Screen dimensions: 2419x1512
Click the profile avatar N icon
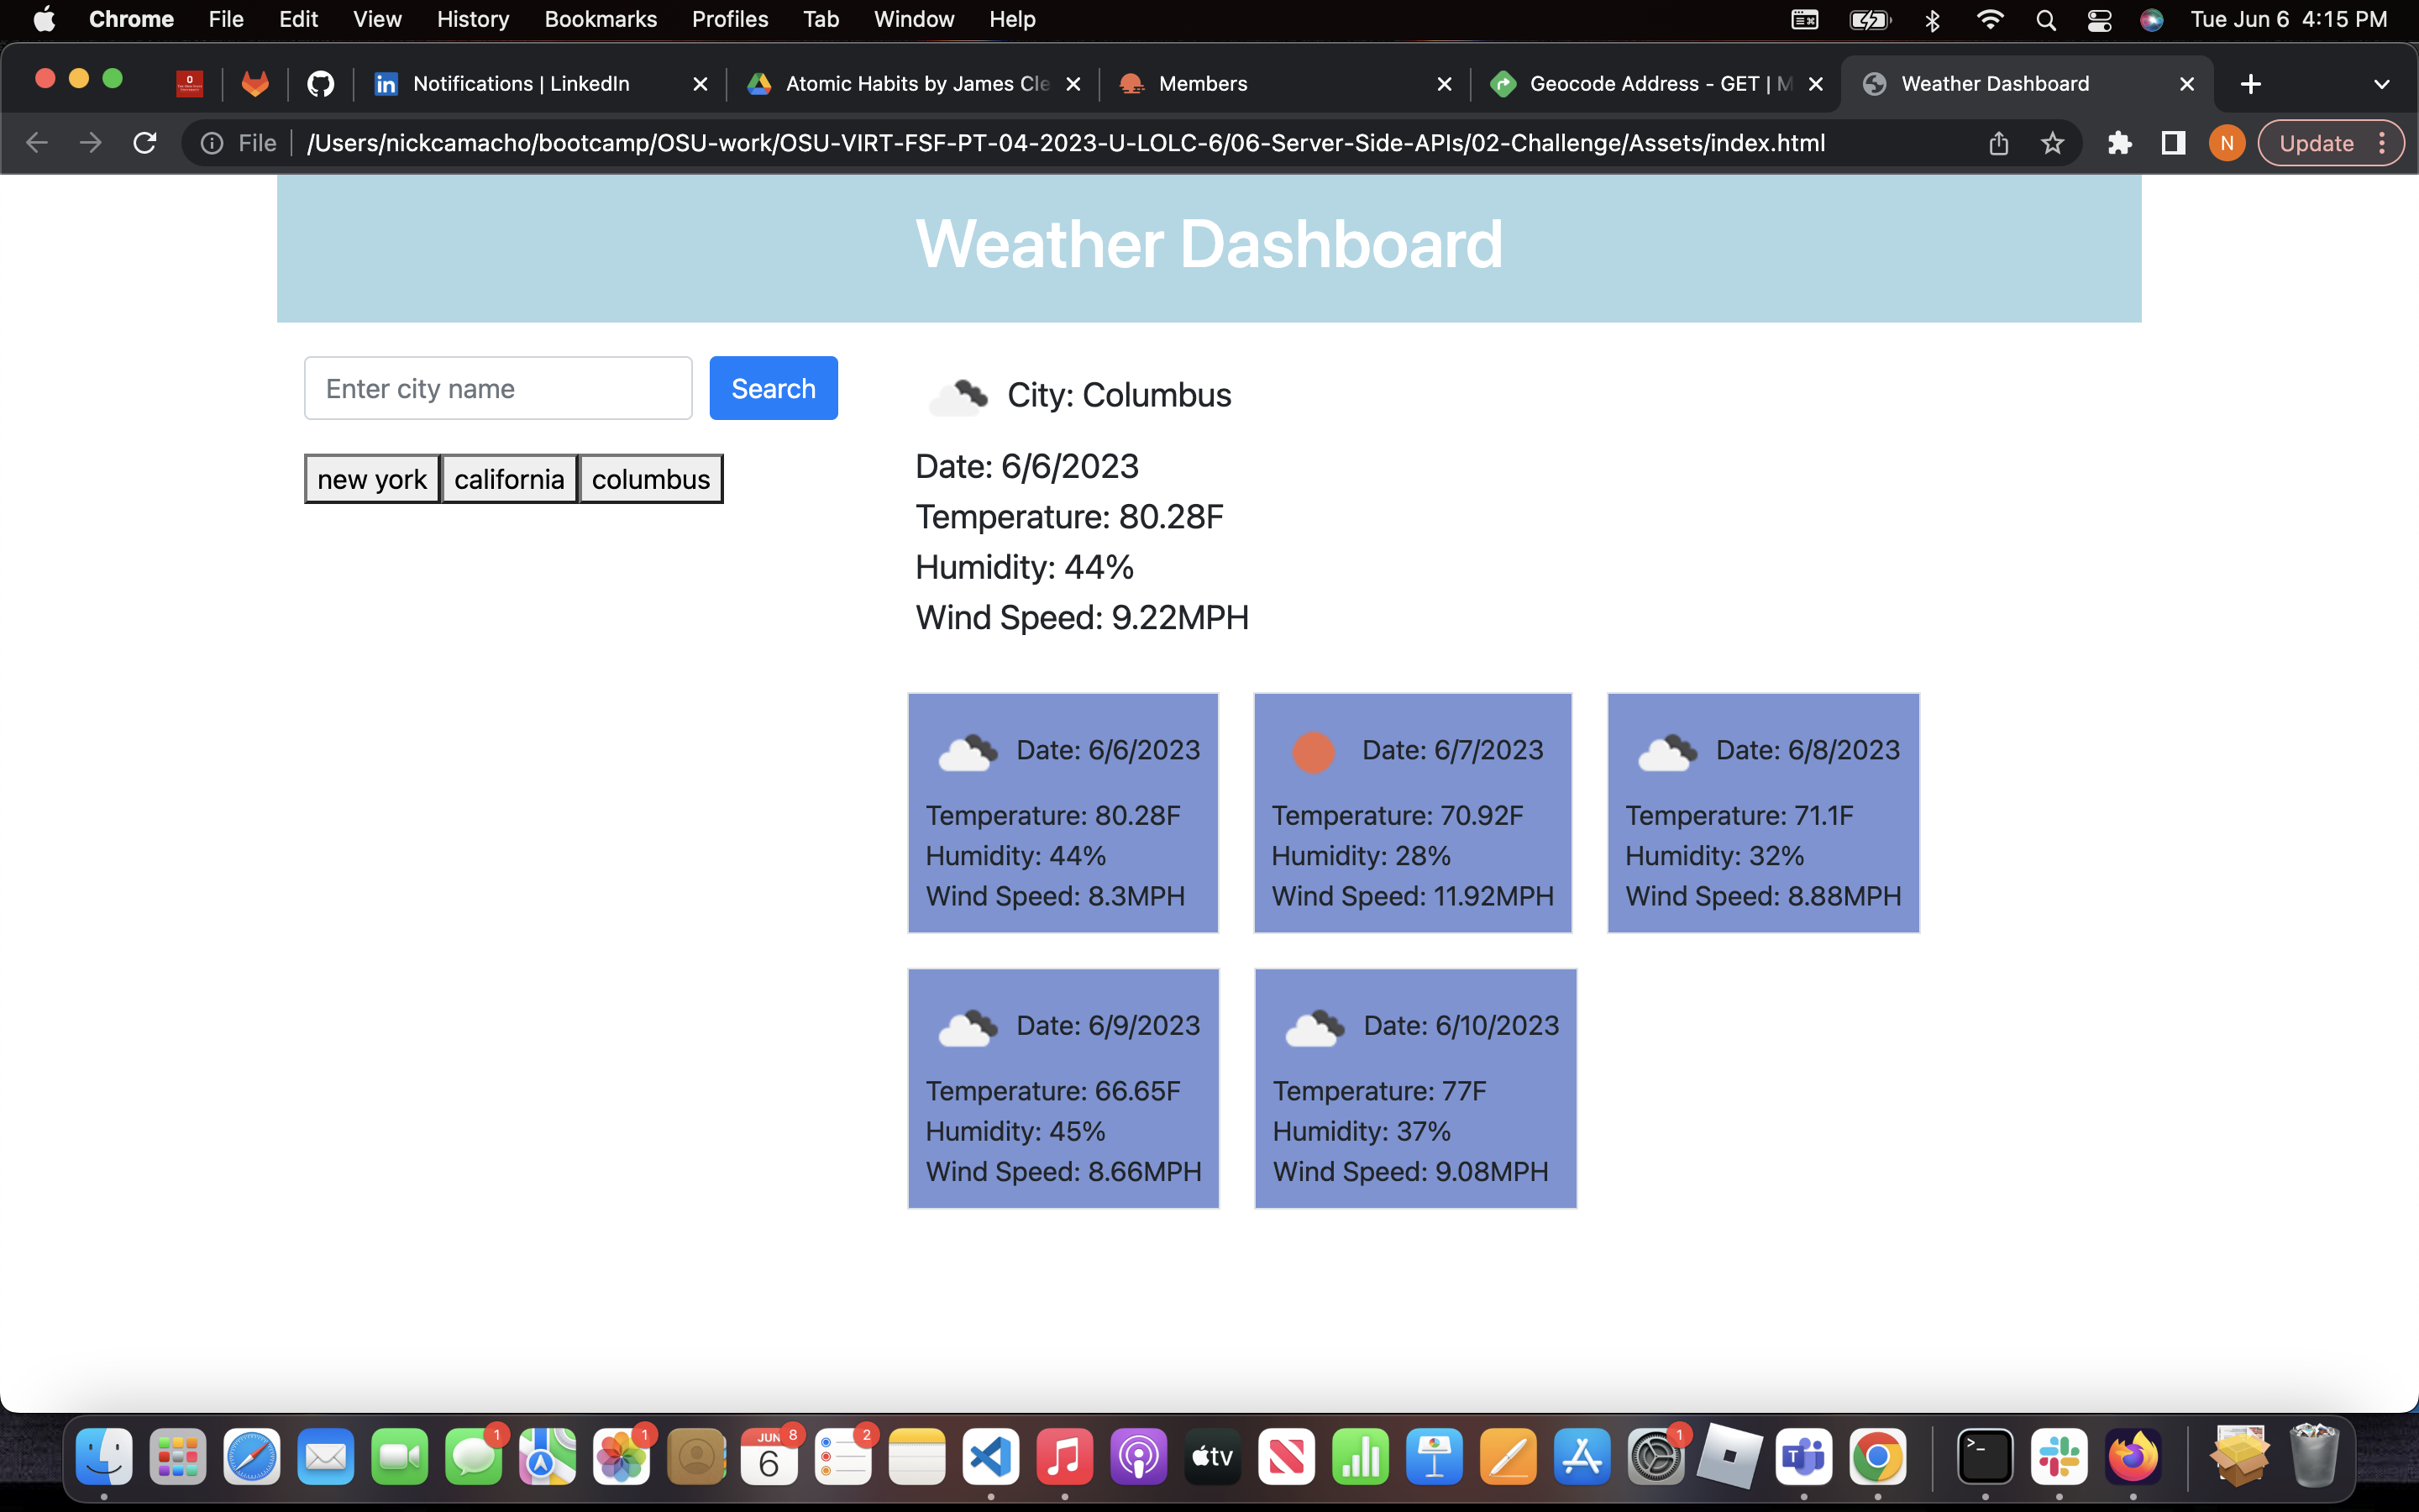coord(2226,143)
